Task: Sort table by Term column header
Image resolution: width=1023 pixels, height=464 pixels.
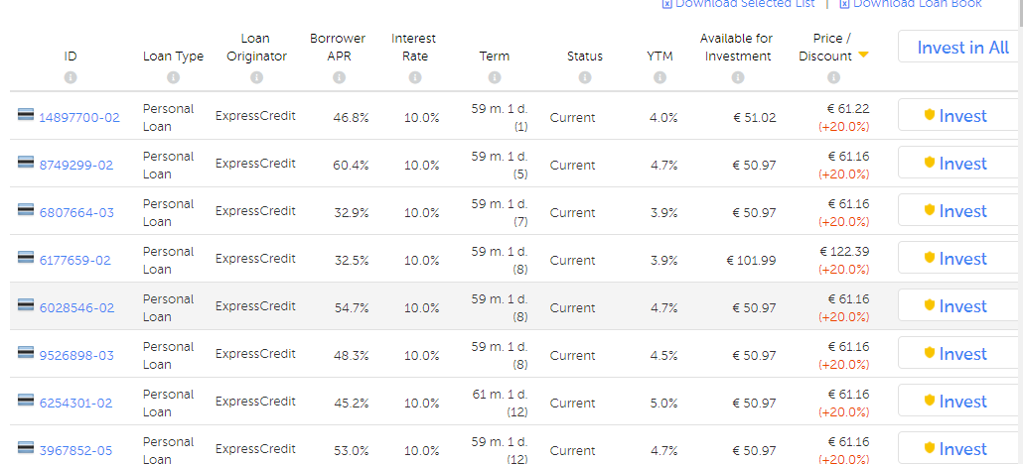Action: click(x=494, y=57)
